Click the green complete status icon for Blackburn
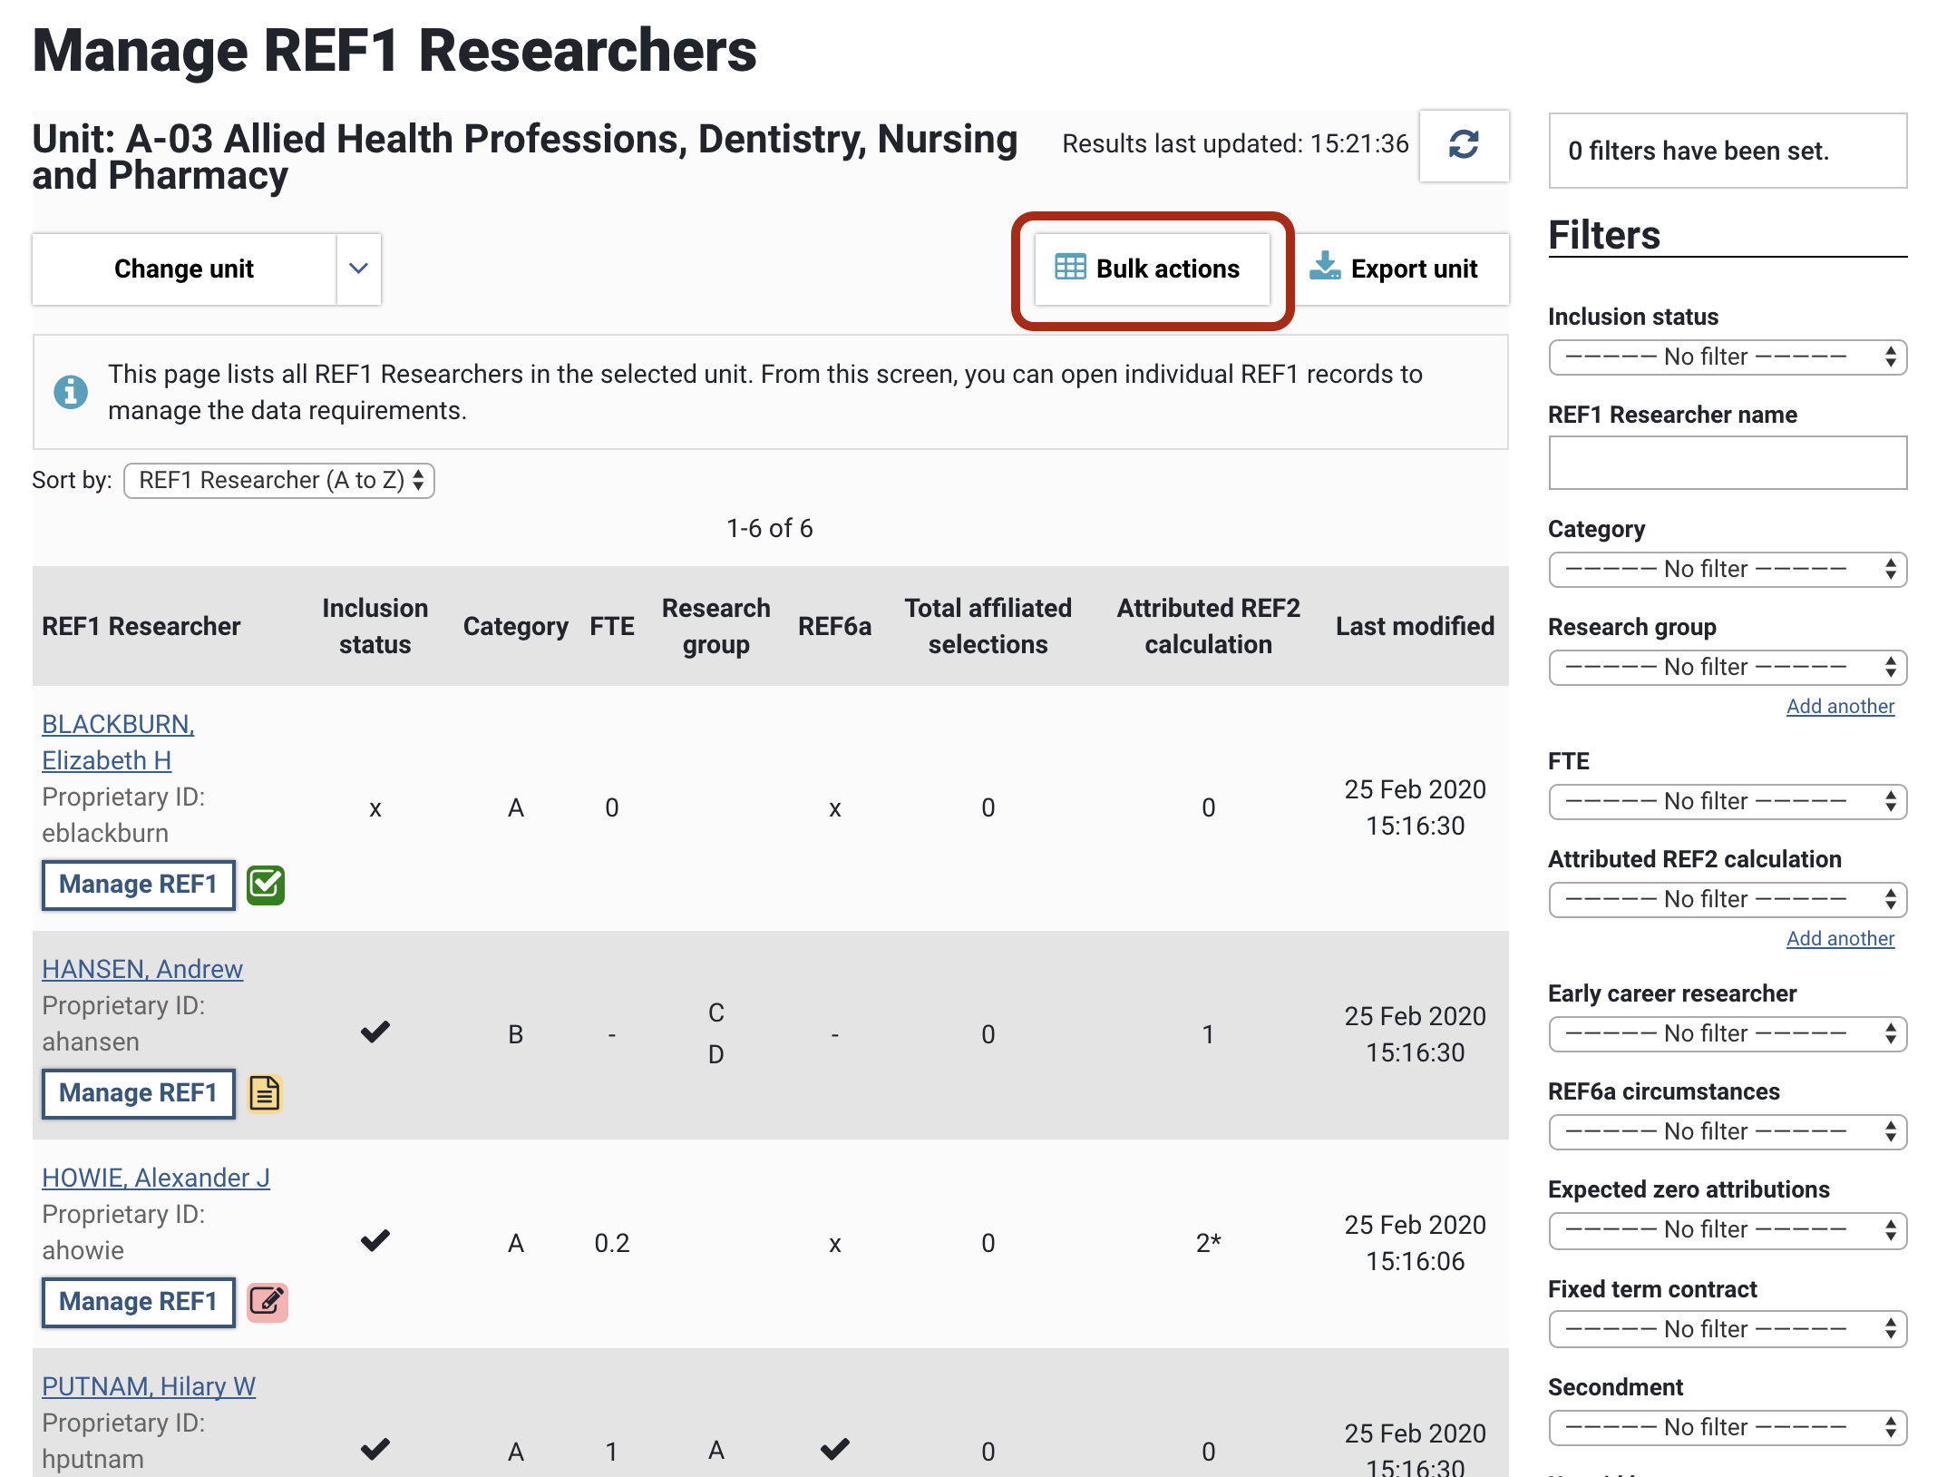Viewport: 1937px width, 1477px height. click(266, 885)
